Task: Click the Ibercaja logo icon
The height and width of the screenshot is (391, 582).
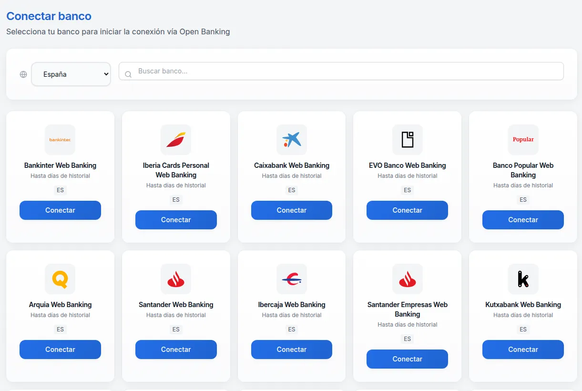Action: [x=292, y=279]
